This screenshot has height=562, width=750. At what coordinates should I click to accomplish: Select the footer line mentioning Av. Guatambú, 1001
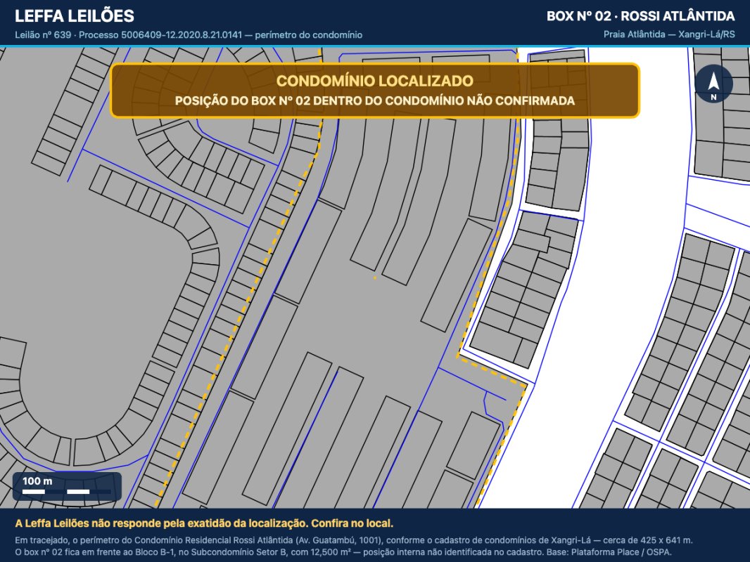pos(353,540)
